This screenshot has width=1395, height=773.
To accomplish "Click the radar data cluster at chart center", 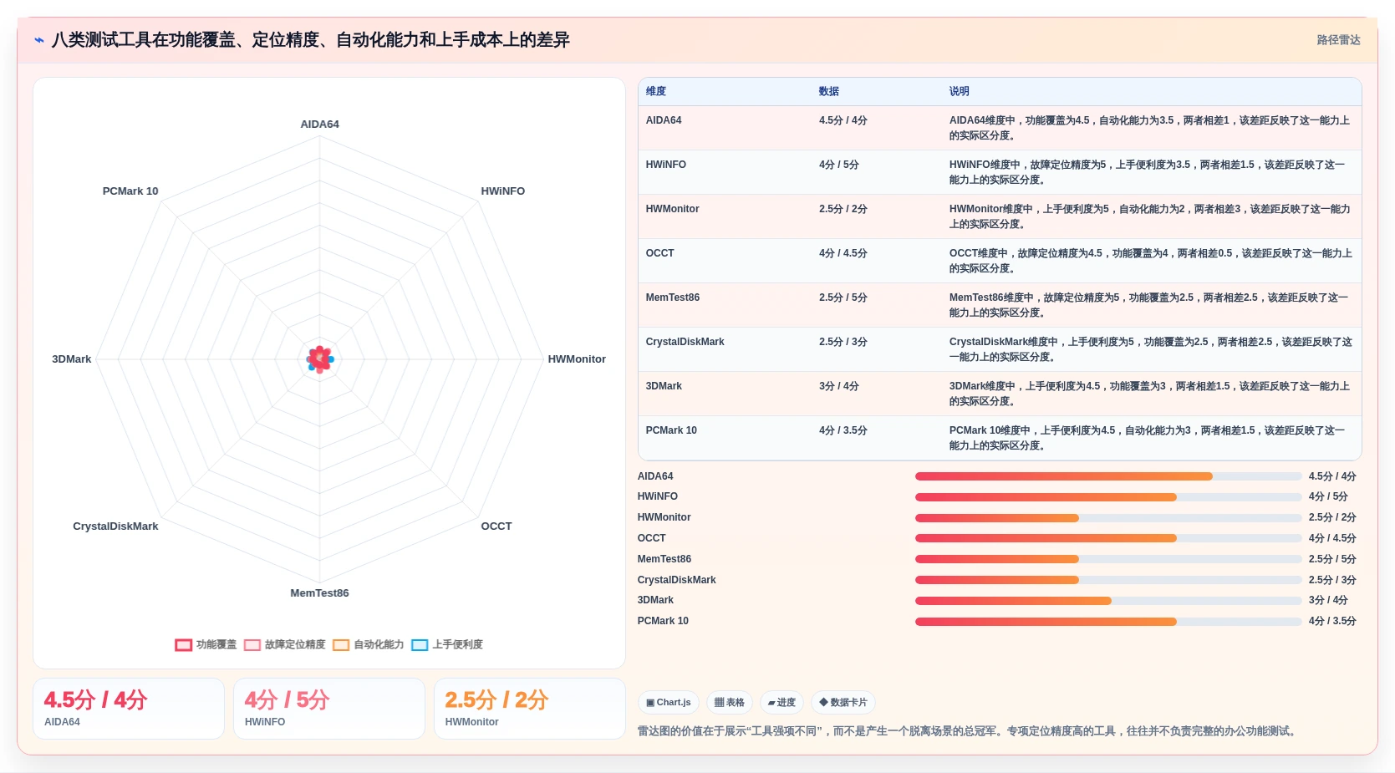I will coord(319,359).
